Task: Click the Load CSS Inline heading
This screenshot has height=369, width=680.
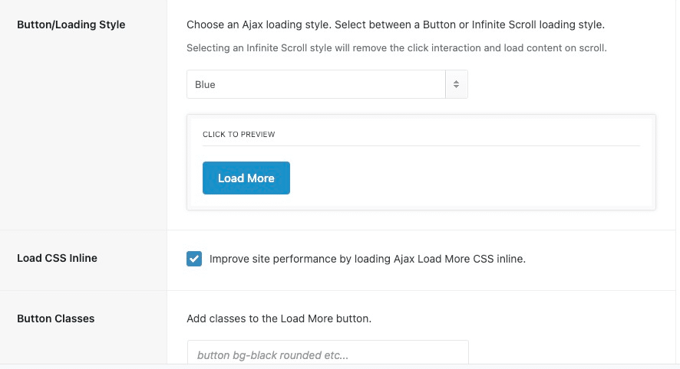Action: coord(57,258)
